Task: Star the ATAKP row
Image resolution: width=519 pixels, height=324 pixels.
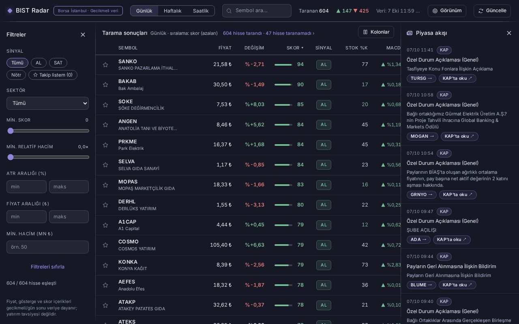Action: pyautogui.click(x=105, y=305)
